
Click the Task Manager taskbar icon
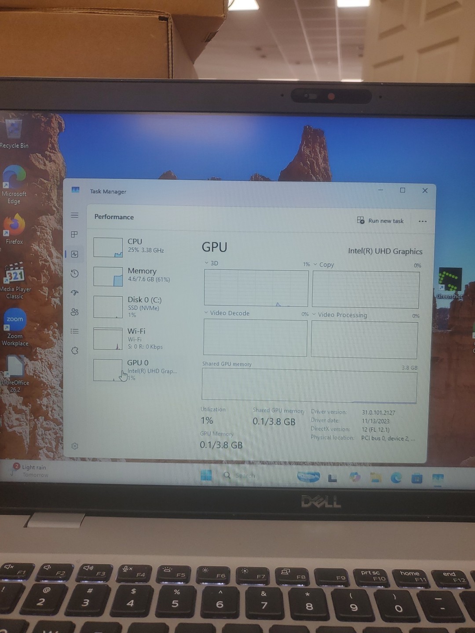tap(438, 478)
